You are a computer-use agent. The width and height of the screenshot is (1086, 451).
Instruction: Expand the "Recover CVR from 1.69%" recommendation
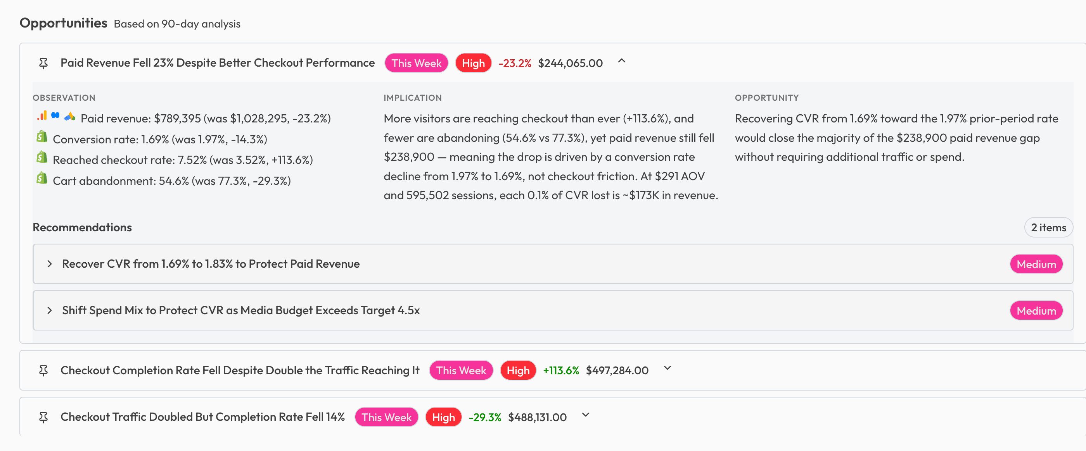50,263
